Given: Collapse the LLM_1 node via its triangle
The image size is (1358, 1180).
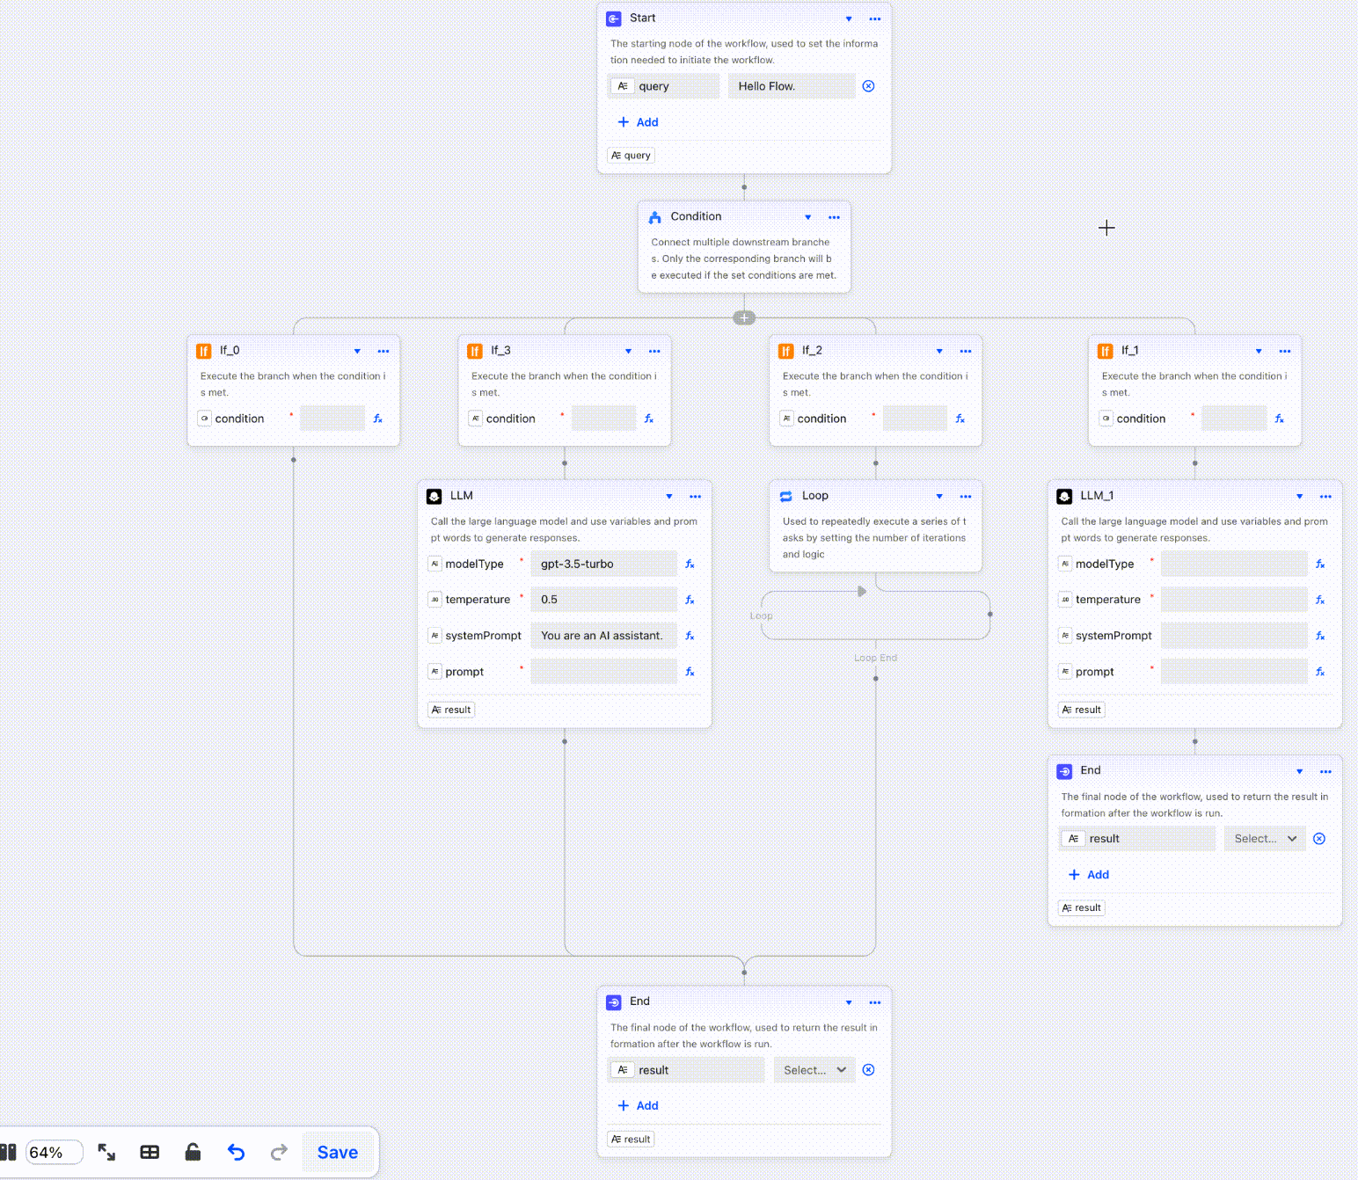Looking at the screenshot, I should [1300, 497].
